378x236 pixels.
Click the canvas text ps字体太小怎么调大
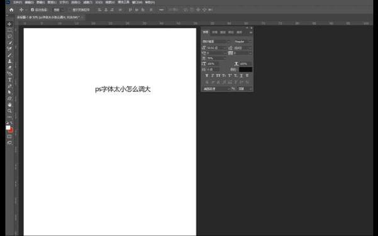pos(123,89)
